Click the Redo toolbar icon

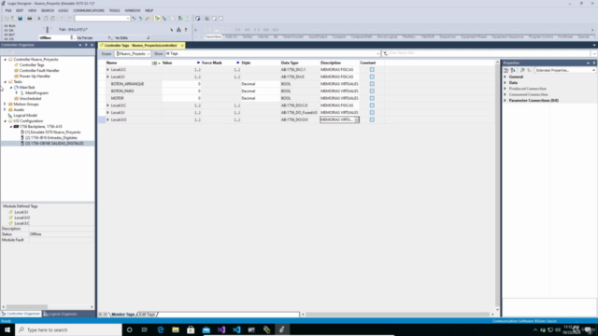[69, 19]
